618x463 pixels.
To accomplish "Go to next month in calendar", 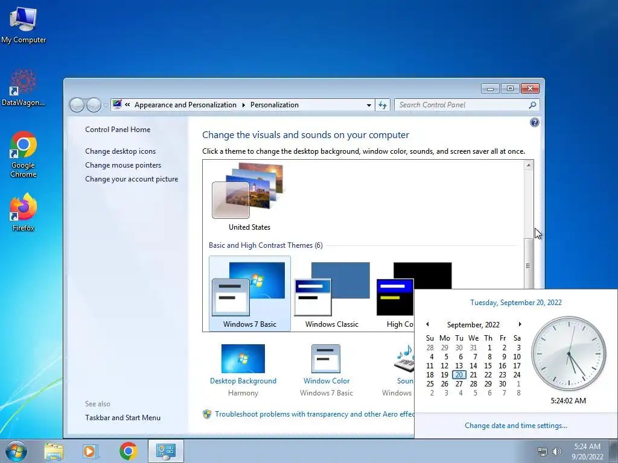I will coord(520,324).
